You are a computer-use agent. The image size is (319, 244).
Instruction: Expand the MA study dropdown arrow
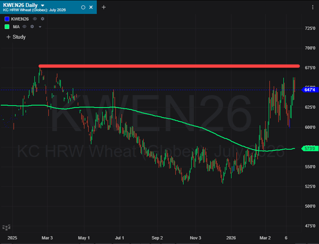tap(40, 27)
